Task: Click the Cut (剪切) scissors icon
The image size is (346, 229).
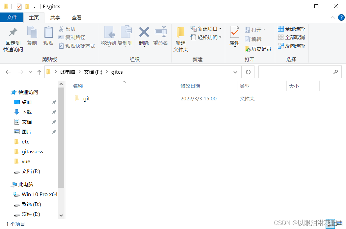Action: 61,29
